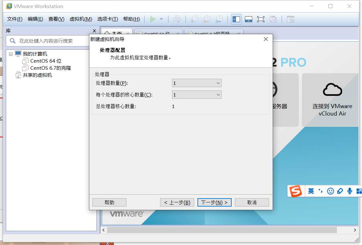Viewport: 362px width, 245px height.
Task: Click the green Power On play icon
Action: [x=153, y=19]
